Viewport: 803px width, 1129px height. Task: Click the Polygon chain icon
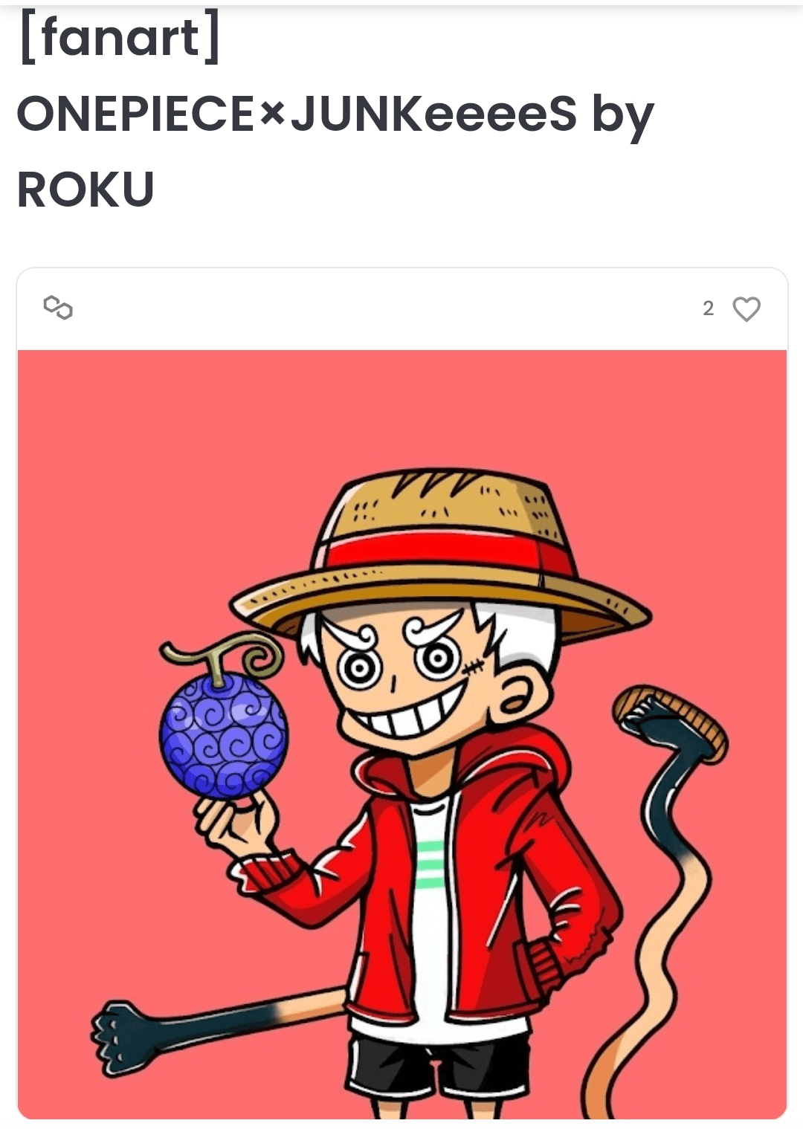(58, 307)
